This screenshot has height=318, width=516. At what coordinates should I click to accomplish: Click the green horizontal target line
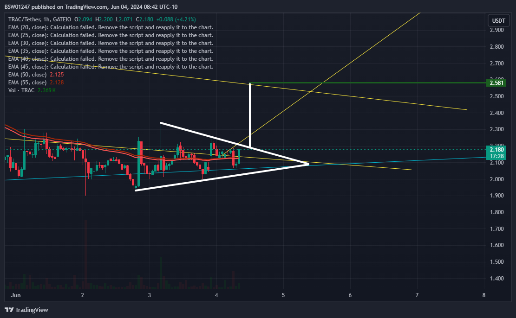pyautogui.click(x=368, y=83)
